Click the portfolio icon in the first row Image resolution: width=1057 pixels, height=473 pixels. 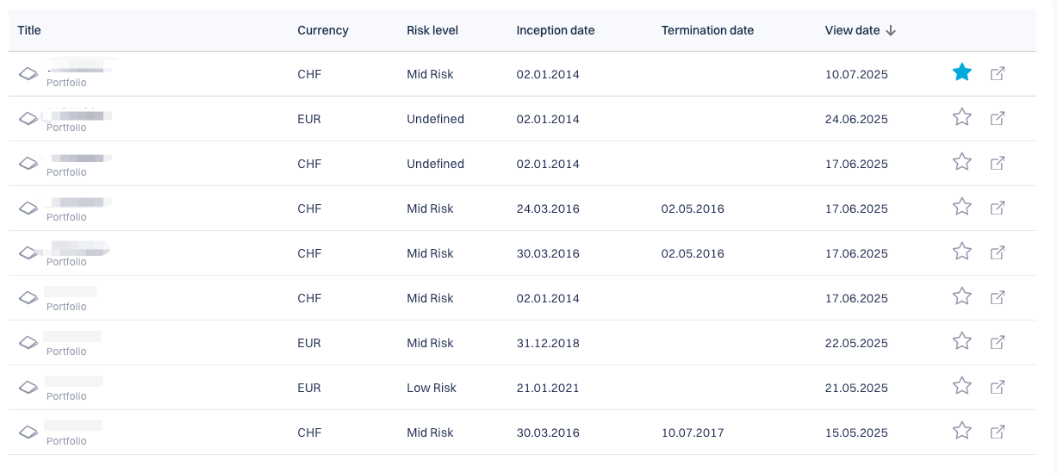coord(28,74)
